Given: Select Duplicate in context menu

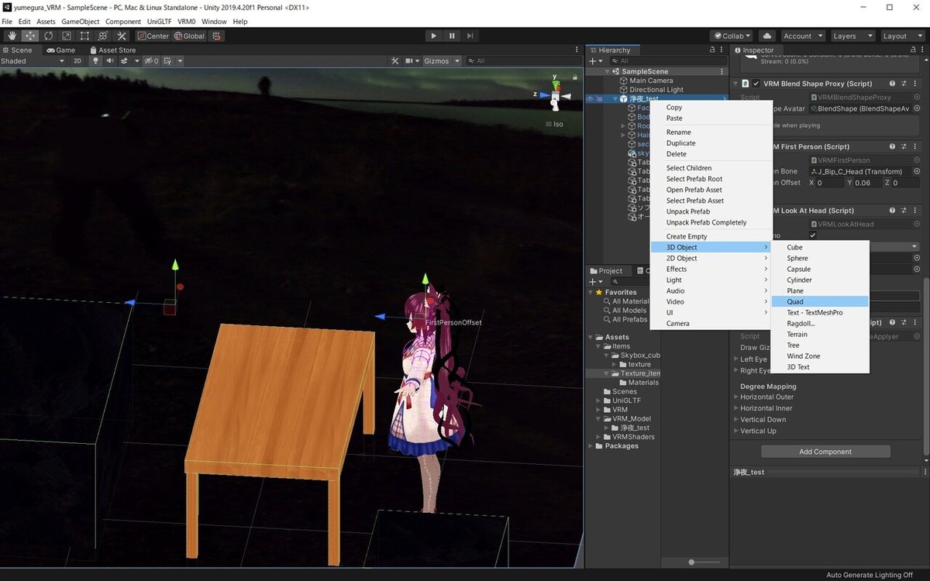Looking at the screenshot, I should pyautogui.click(x=711, y=143).
